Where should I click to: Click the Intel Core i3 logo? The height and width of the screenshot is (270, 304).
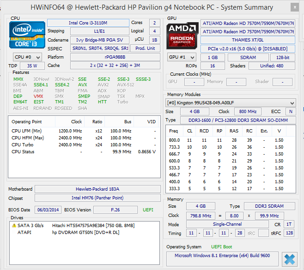coord(27,35)
